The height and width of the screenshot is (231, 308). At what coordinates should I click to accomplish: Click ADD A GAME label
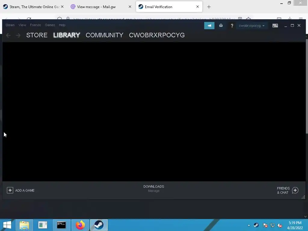coord(25,190)
